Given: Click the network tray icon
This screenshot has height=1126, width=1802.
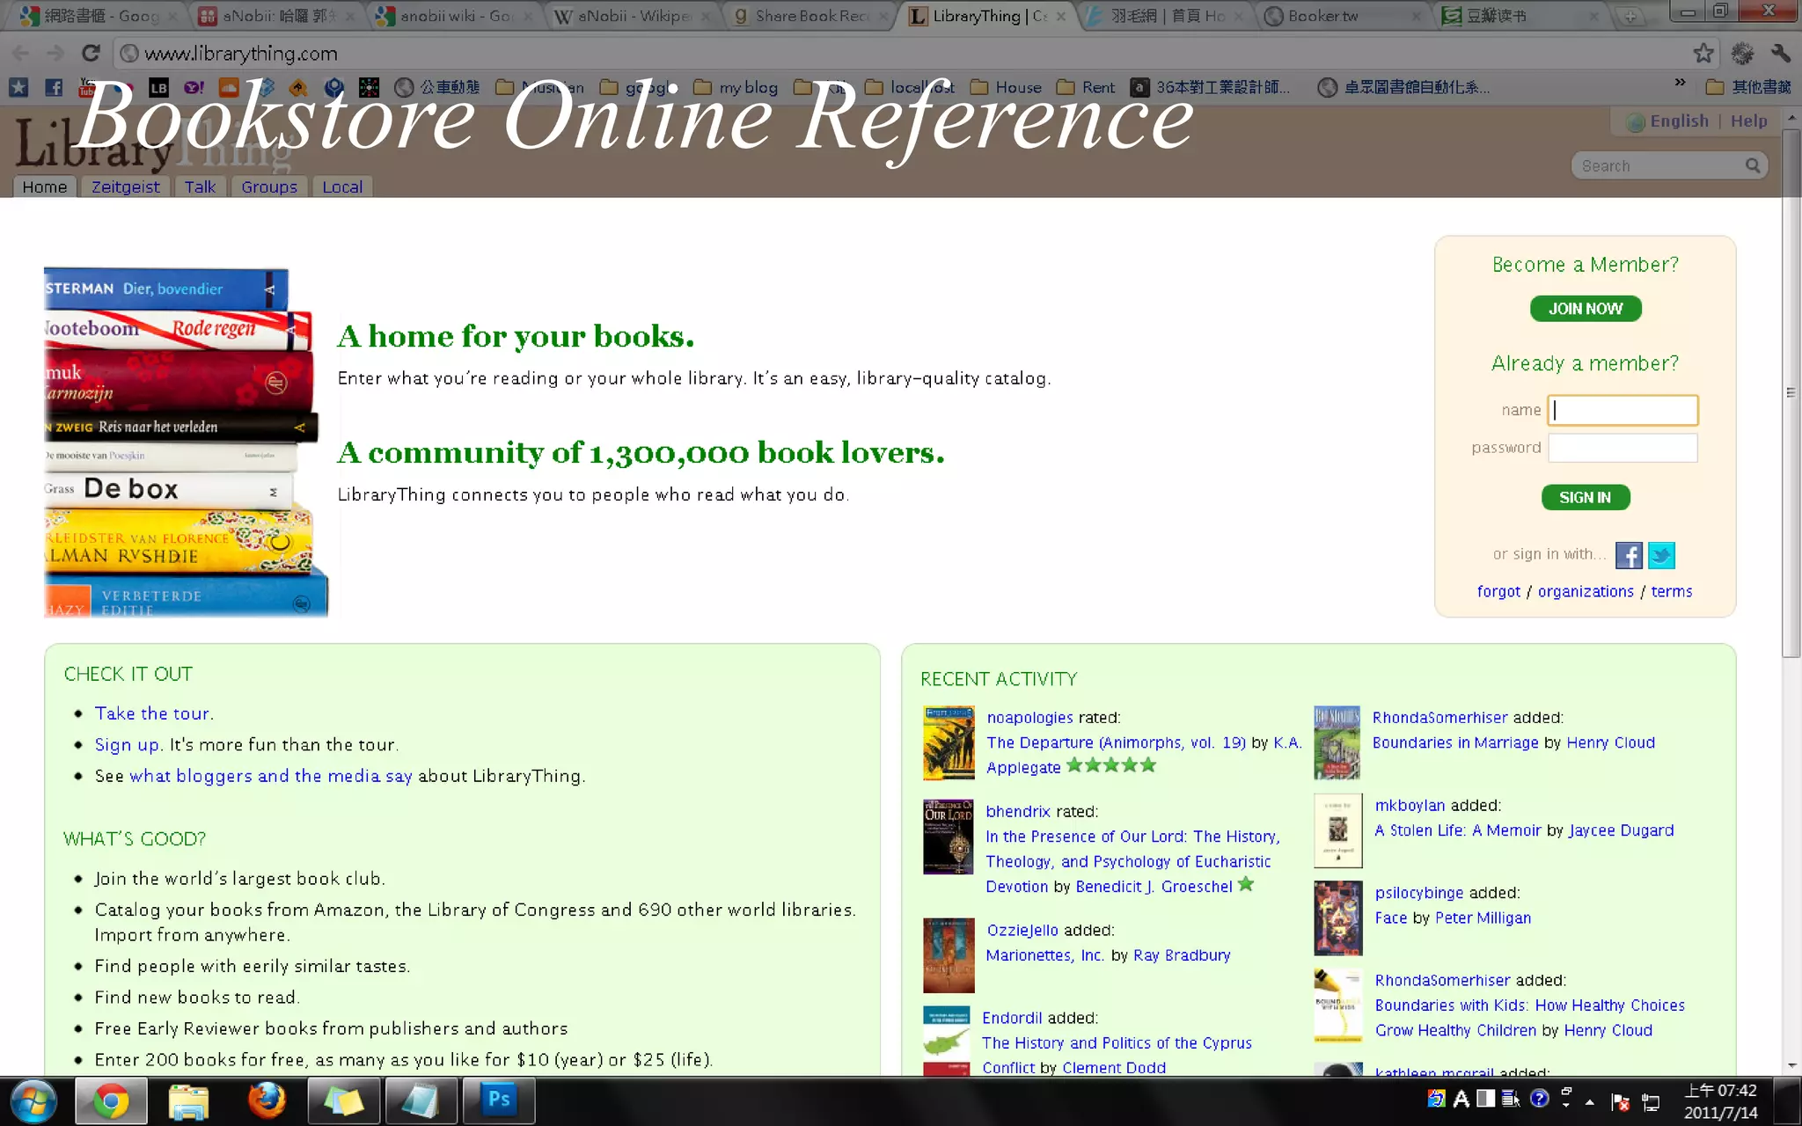Looking at the screenshot, I should click(x=1651, y=1101).
